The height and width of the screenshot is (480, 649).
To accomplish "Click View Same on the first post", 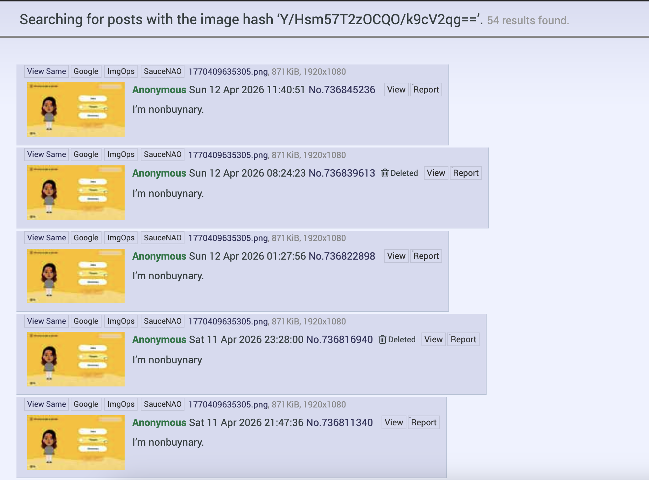I will [47, 71].
